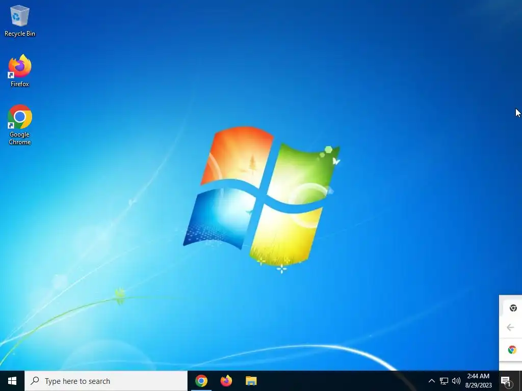The height and width of the screenshot is (391, 522).
Task: Select the Google Chrome desktop shortcut
Action: (x=20, y=125)
